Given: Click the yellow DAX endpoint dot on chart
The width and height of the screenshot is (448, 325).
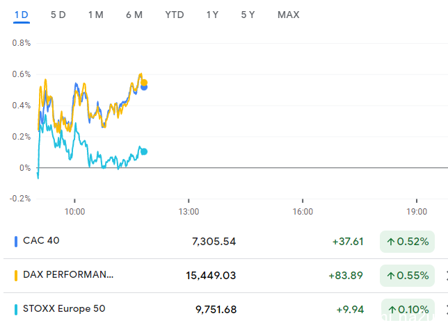Looking at the screenshot, I should pyautogui.click(x=144, y=83).
